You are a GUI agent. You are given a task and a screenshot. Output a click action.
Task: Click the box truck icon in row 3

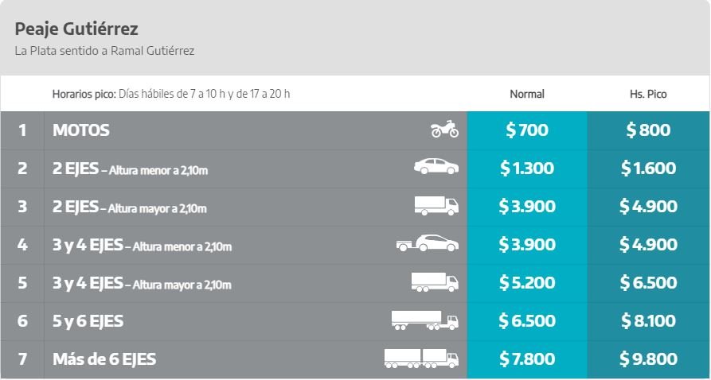point(436,205)
